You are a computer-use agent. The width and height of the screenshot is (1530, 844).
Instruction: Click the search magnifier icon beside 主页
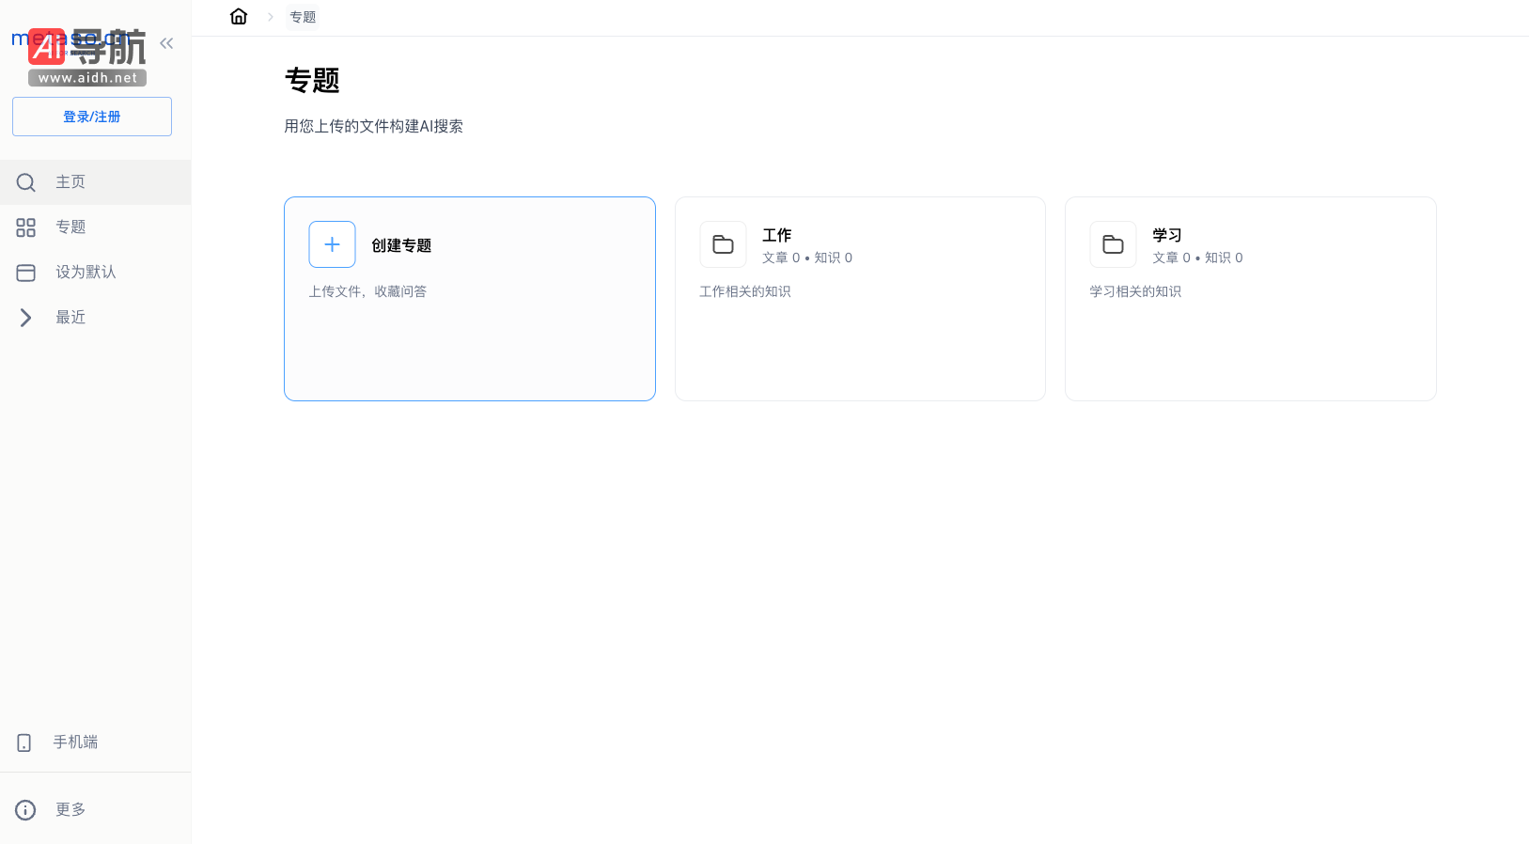coord(26,182)
